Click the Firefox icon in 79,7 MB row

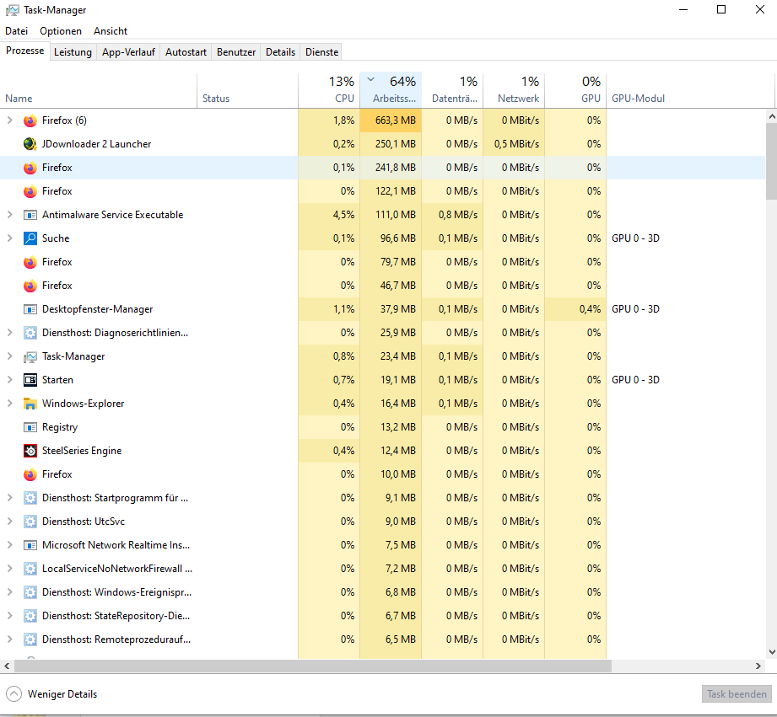coord(30,262)
